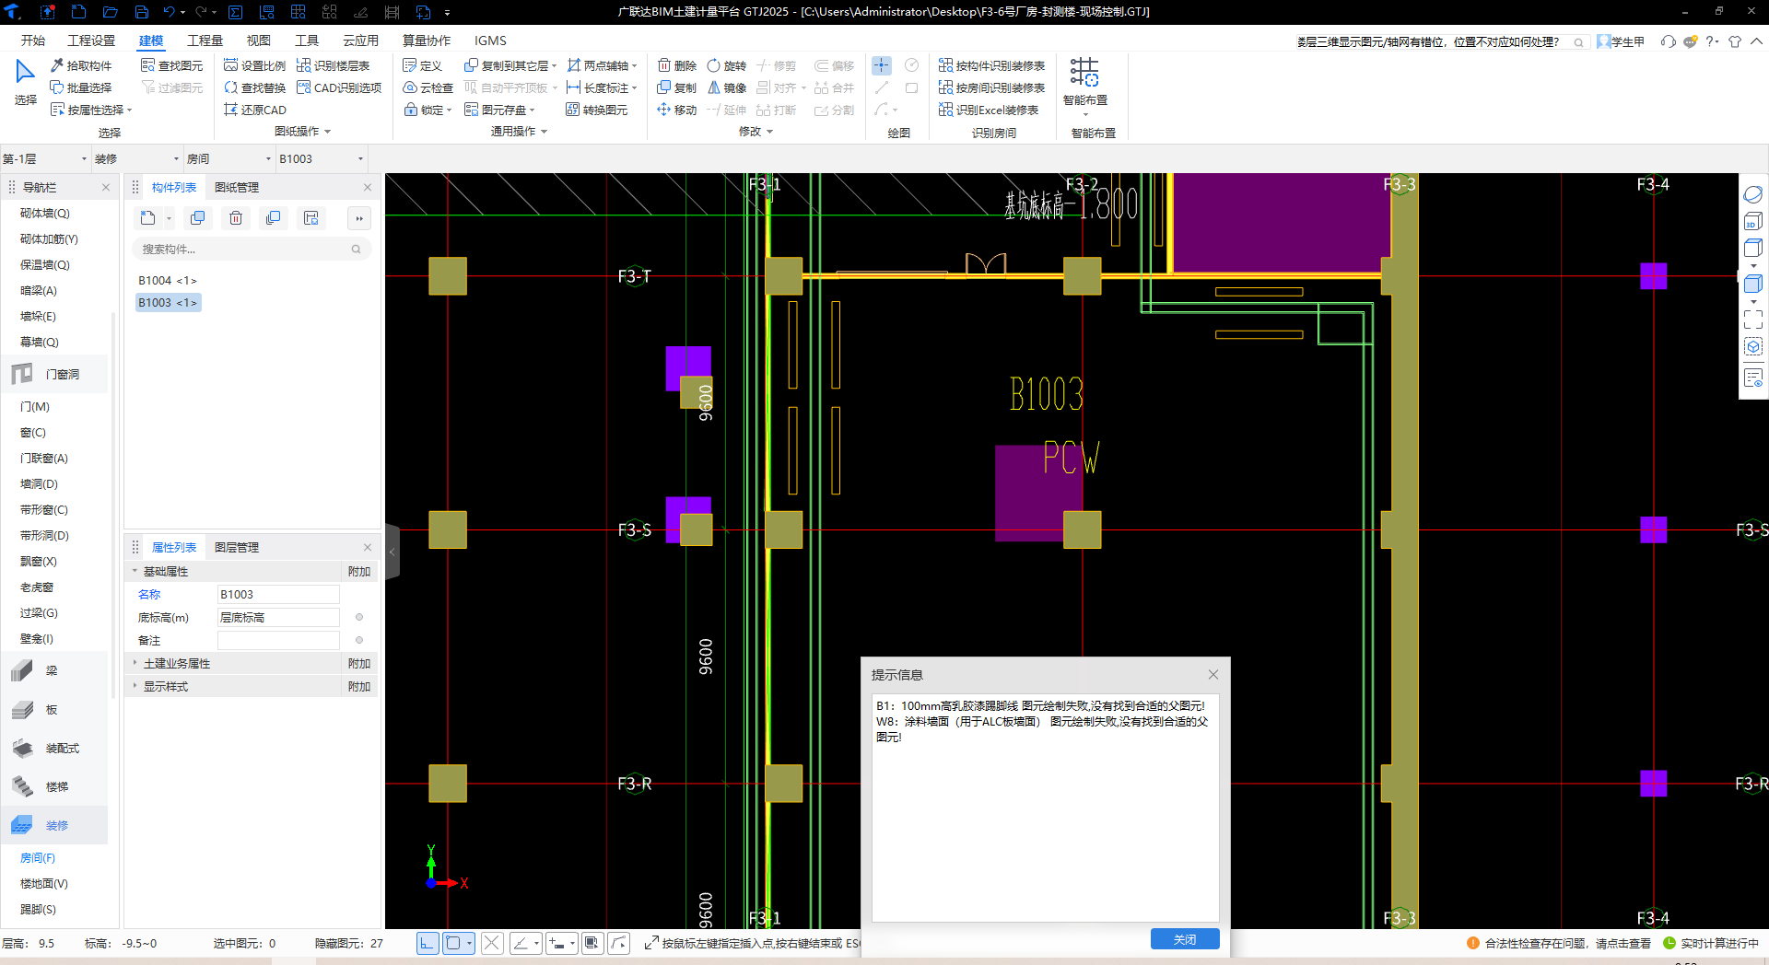Click the 3D view cube icon on the right toolbar
Viewport: 1769px width, 965px height.
1752,222
